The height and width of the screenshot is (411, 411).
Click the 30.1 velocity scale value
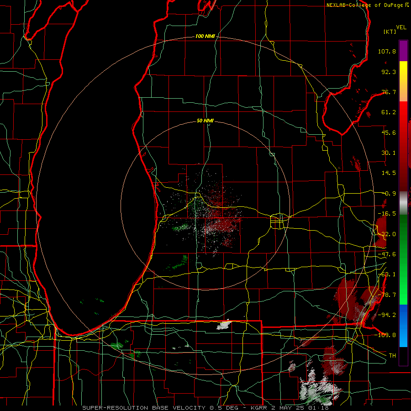pyautogui.click(x=389, y=153)
